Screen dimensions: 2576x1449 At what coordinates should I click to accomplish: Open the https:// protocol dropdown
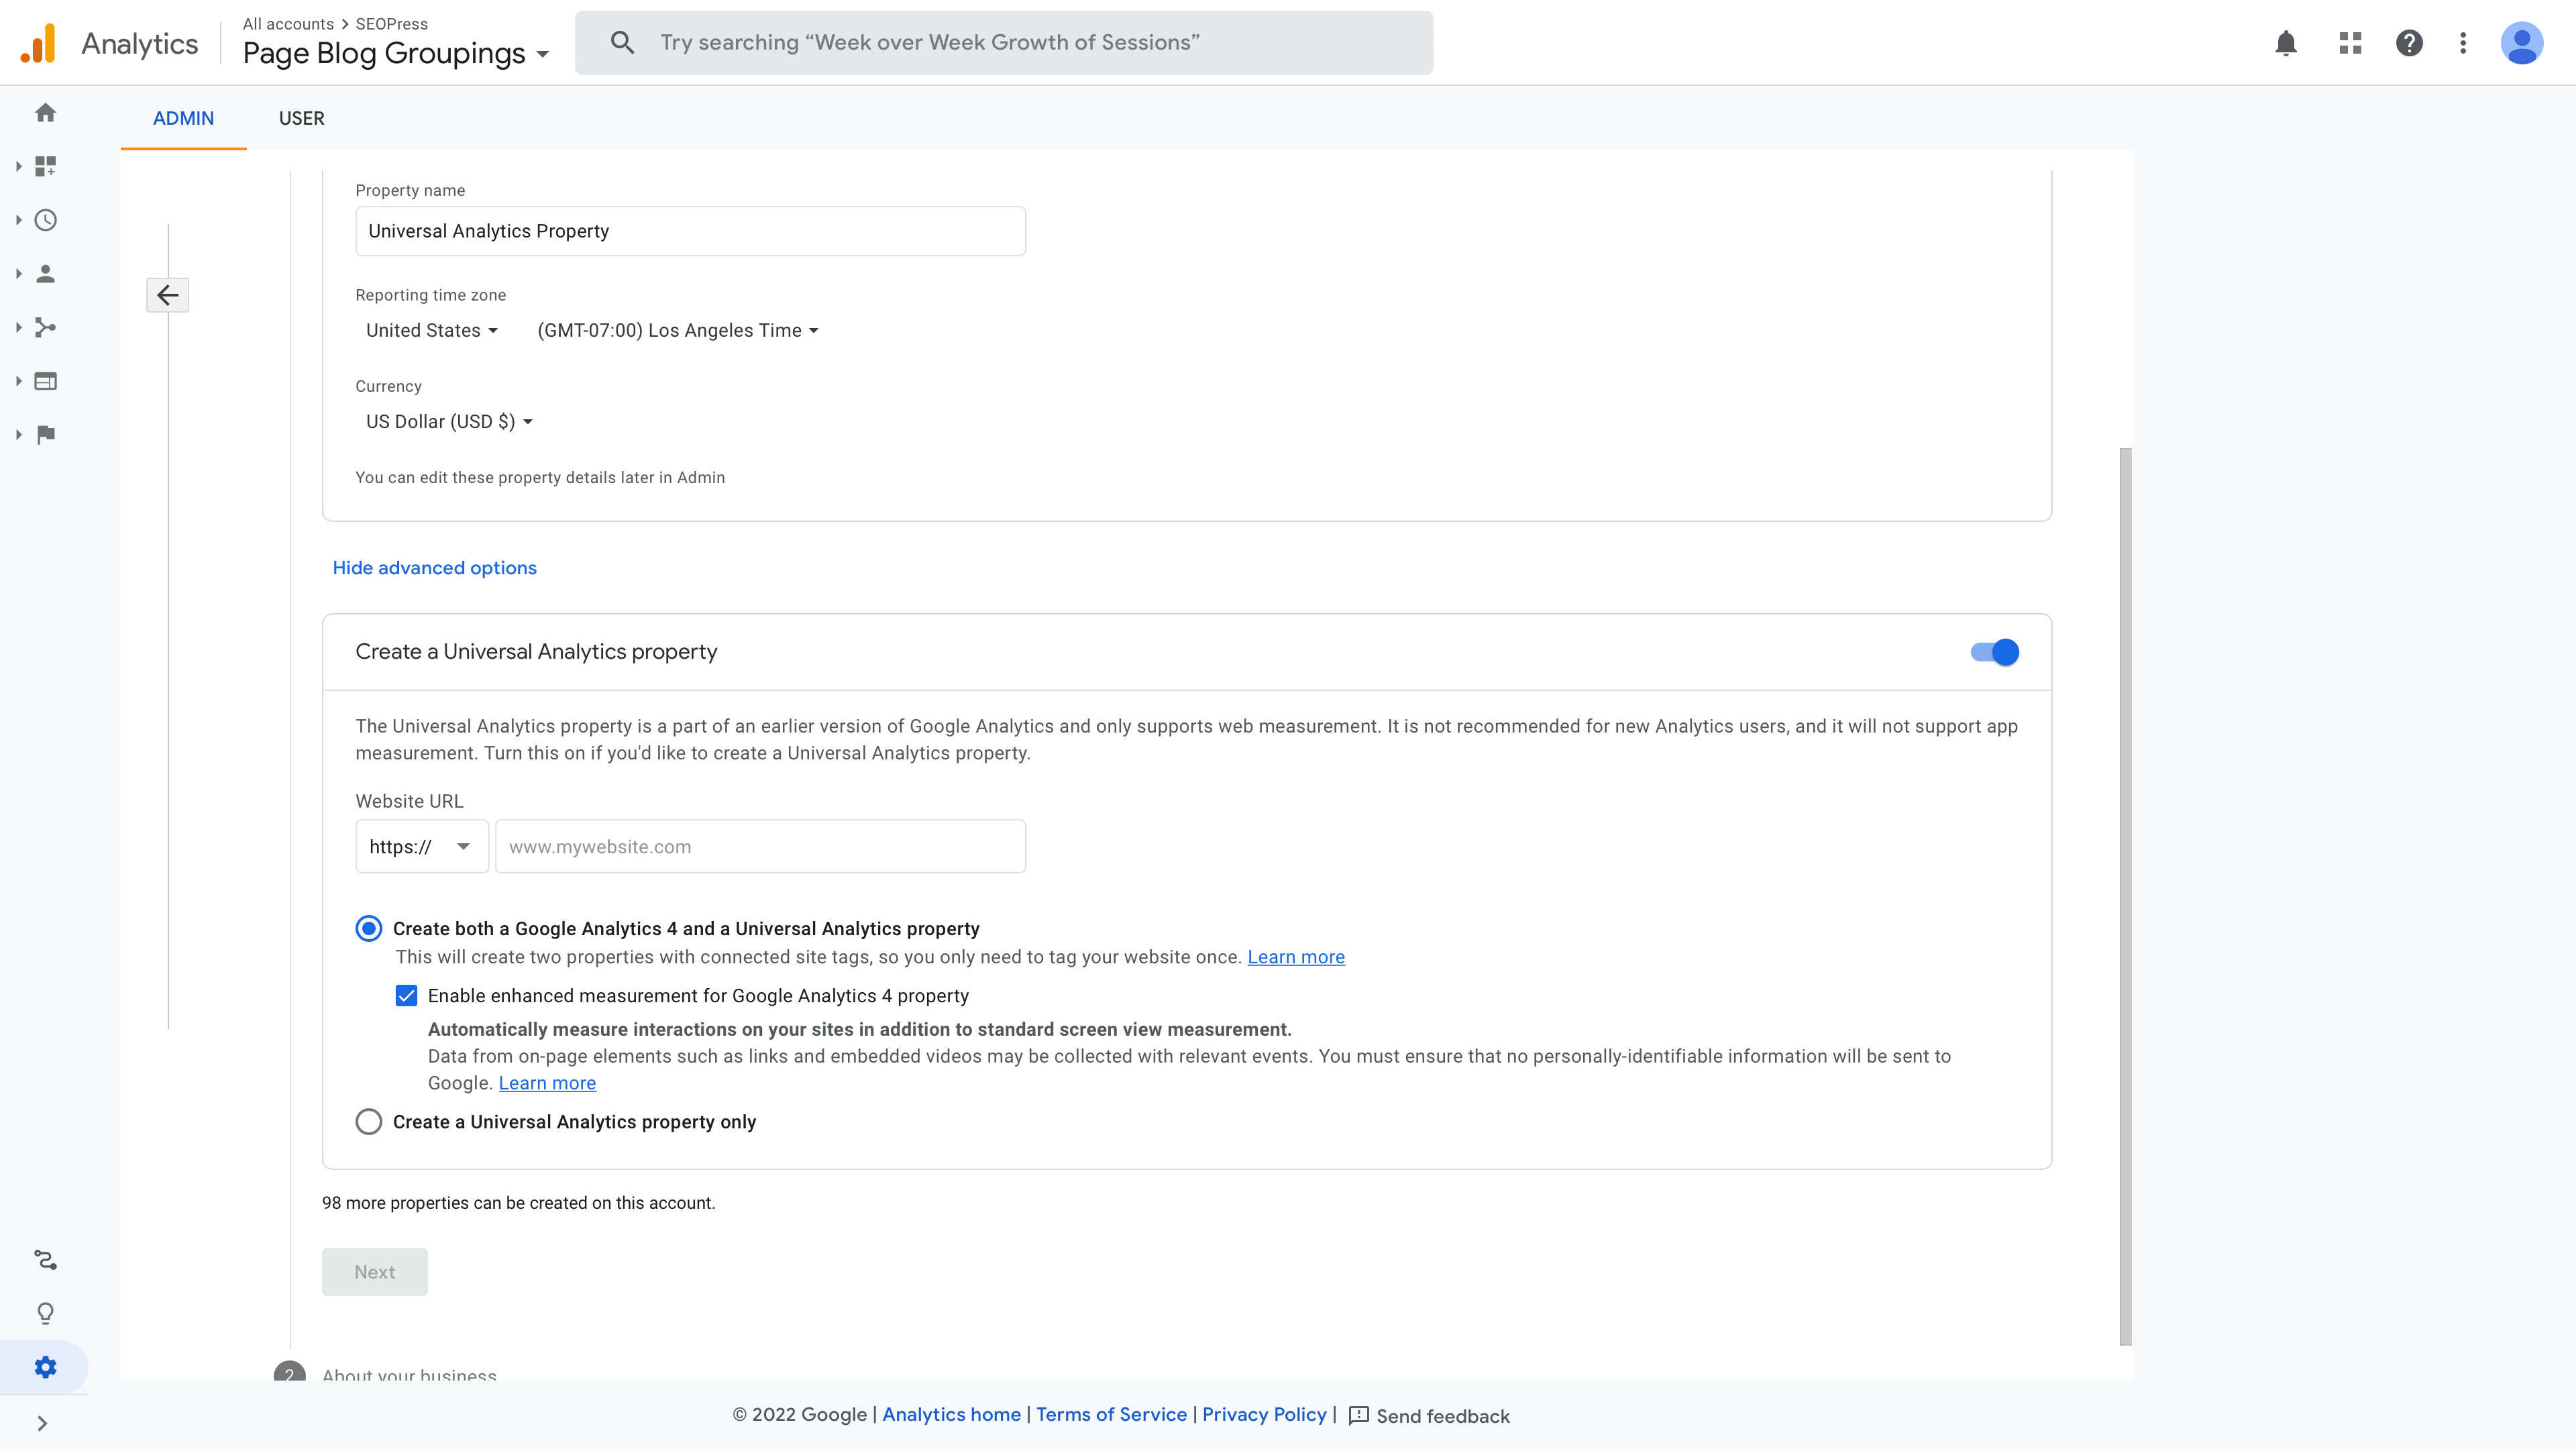point(422,847)
